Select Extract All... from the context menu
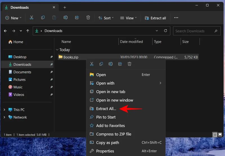Screen dimensions: 225x156 (106, 109)
